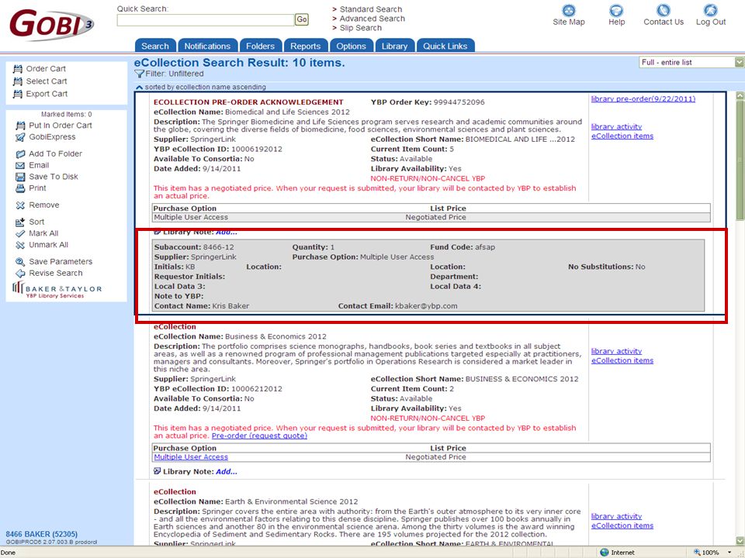Open the Quick Links tab
Image resolution: width=745 pixels, height=558 pixels.
pyautogui.click(x=445, y=46)
